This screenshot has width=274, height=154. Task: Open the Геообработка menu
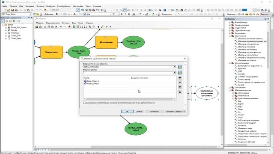pyautogui.click(x=64, y=6)
